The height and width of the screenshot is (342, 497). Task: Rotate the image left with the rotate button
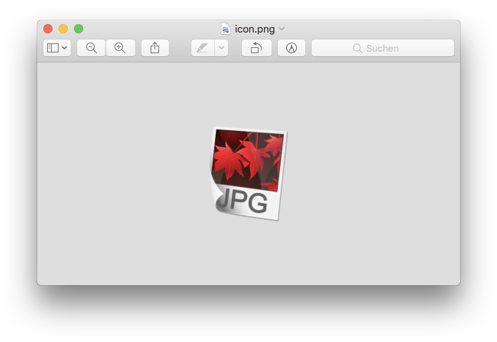point(256,48)
